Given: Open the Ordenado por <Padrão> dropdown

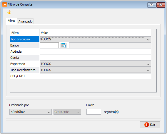Looking at the screenshot, I should pos(31,112).
